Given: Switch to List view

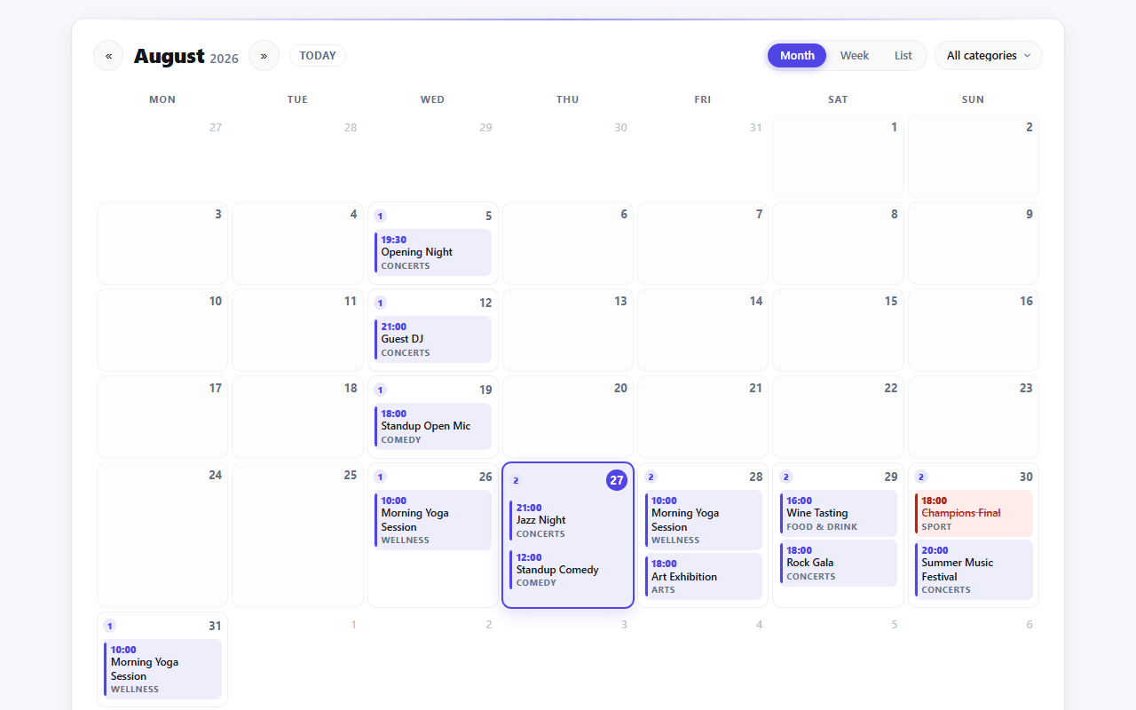Looking at the screenshot, I should pyautogui.click(x=903, y=56).
